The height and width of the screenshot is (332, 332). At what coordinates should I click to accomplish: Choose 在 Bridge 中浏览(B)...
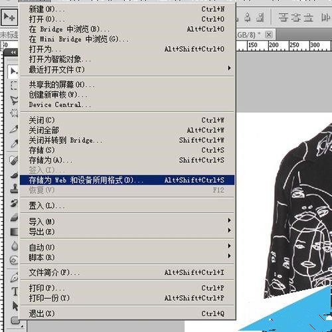point(127,29)
